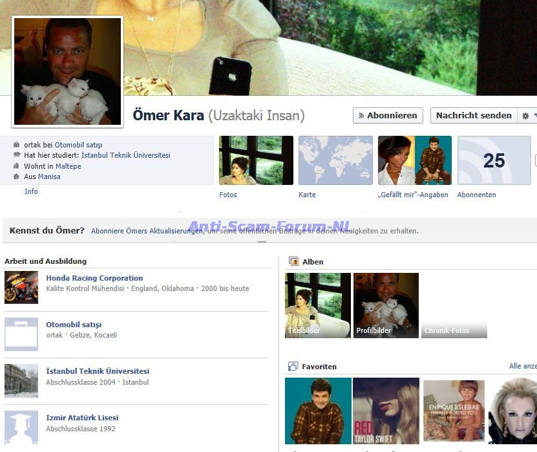
Task: Open the Titelbilder album
Action: point(318,305)
